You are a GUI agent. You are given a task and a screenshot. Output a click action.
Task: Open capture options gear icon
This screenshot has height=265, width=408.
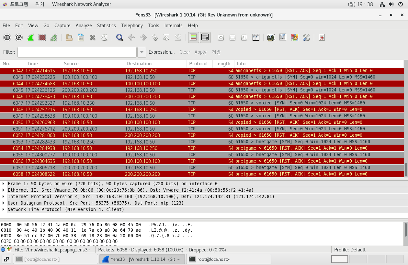(x=19, y=37)
